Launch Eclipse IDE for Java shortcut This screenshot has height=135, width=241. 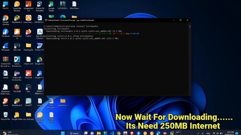click(x=17, y=76)
